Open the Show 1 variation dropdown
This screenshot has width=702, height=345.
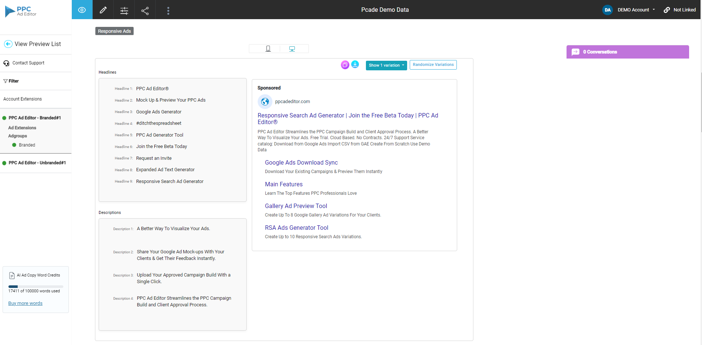click(x=386, y=65)
